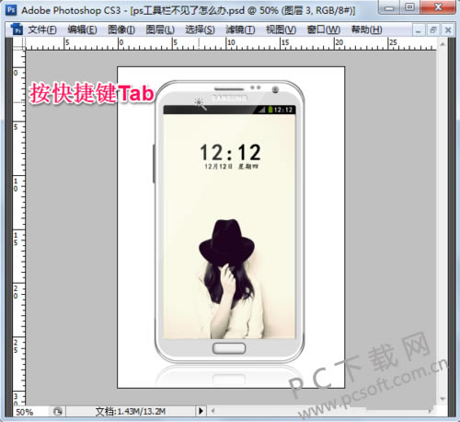
Task: Open the 选择(S) menu
Action: (200, 29)
